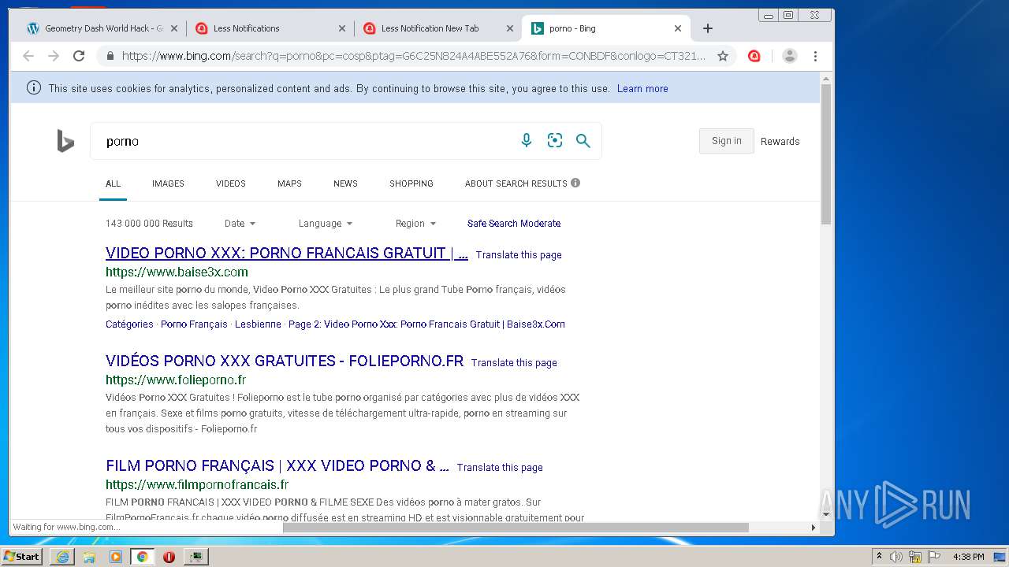Select the NEWS search category
Image resolution: width=1009 pixels, height=567 pixels.
point(345,183)
